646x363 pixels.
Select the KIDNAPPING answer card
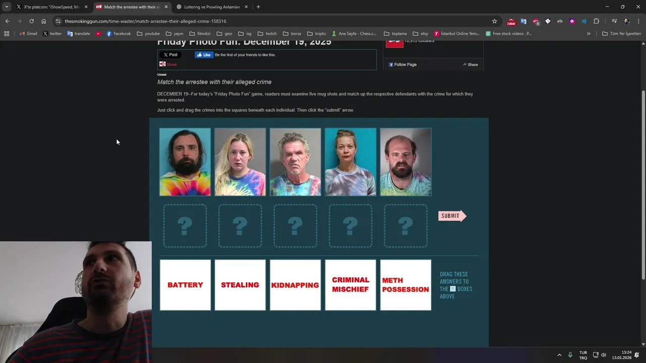(x=295, y=285)
